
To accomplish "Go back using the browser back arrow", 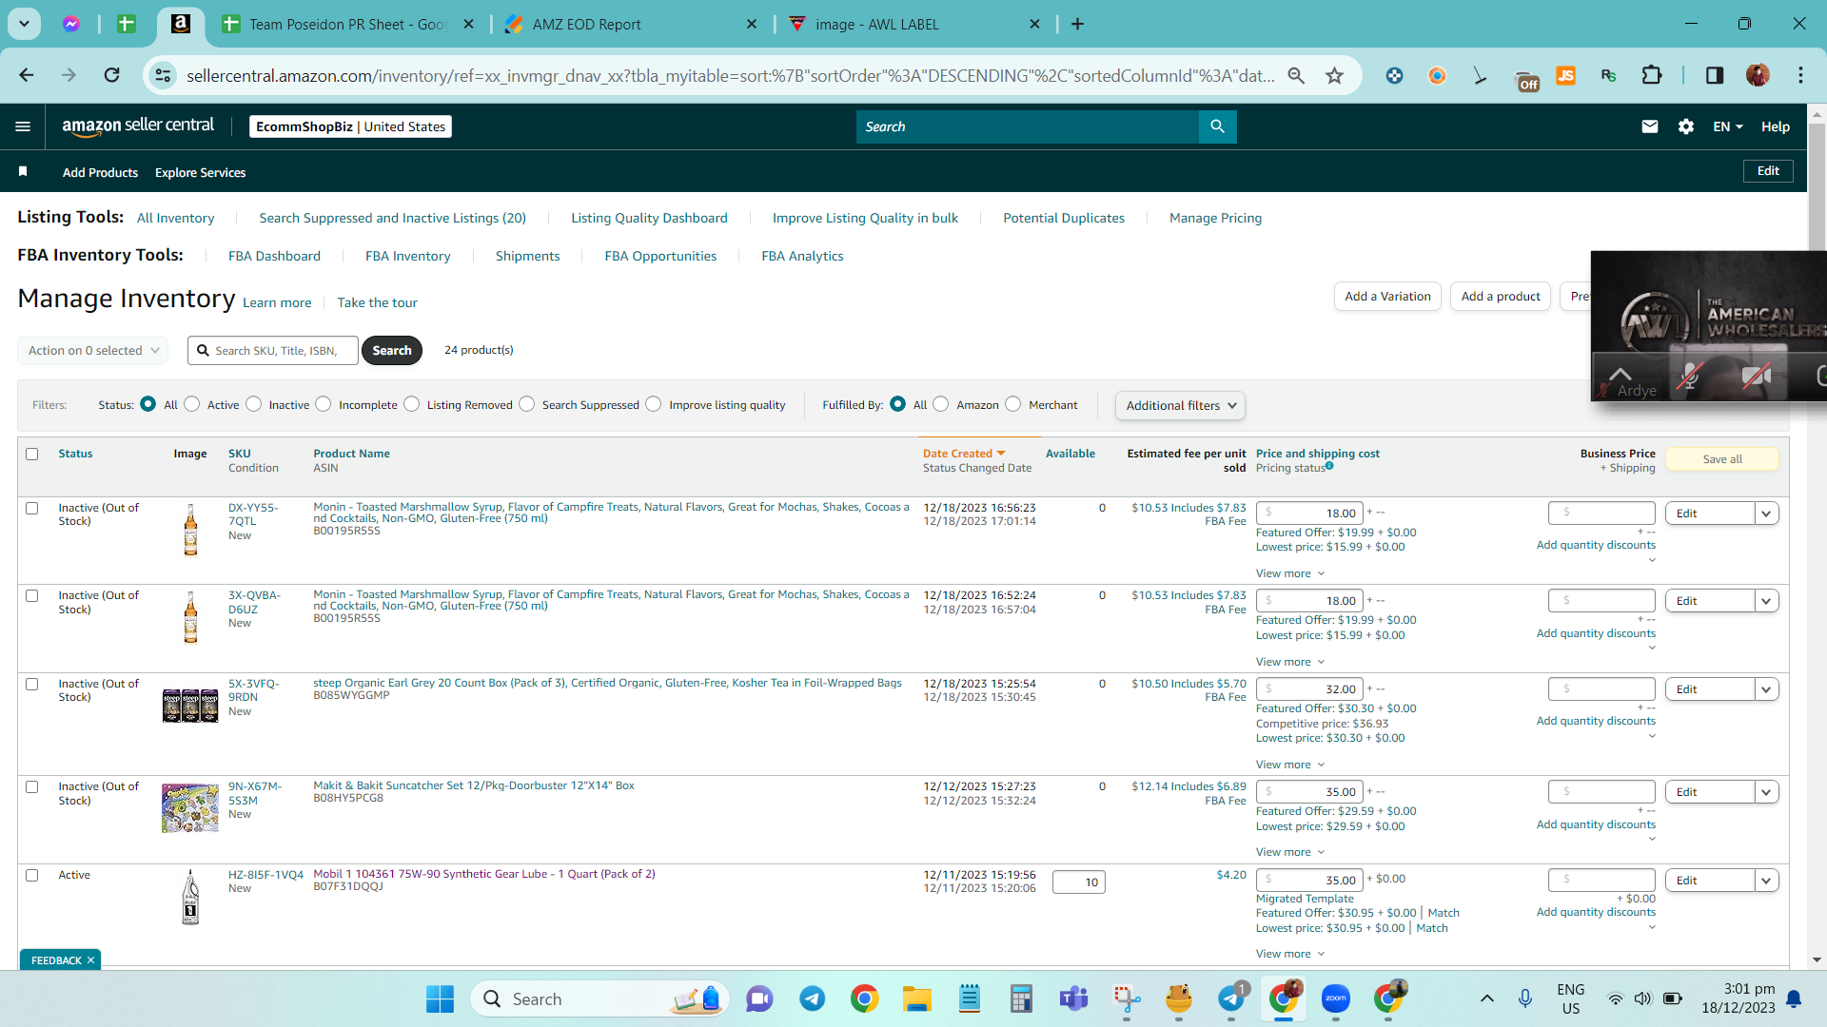I will coord(27,75).
